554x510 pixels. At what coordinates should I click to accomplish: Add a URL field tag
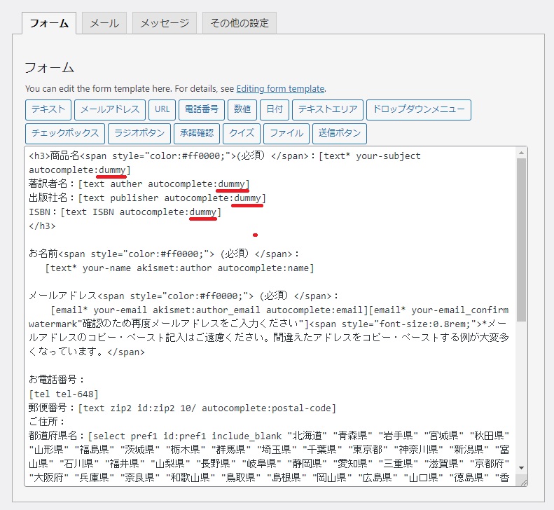tap(162, 109)
